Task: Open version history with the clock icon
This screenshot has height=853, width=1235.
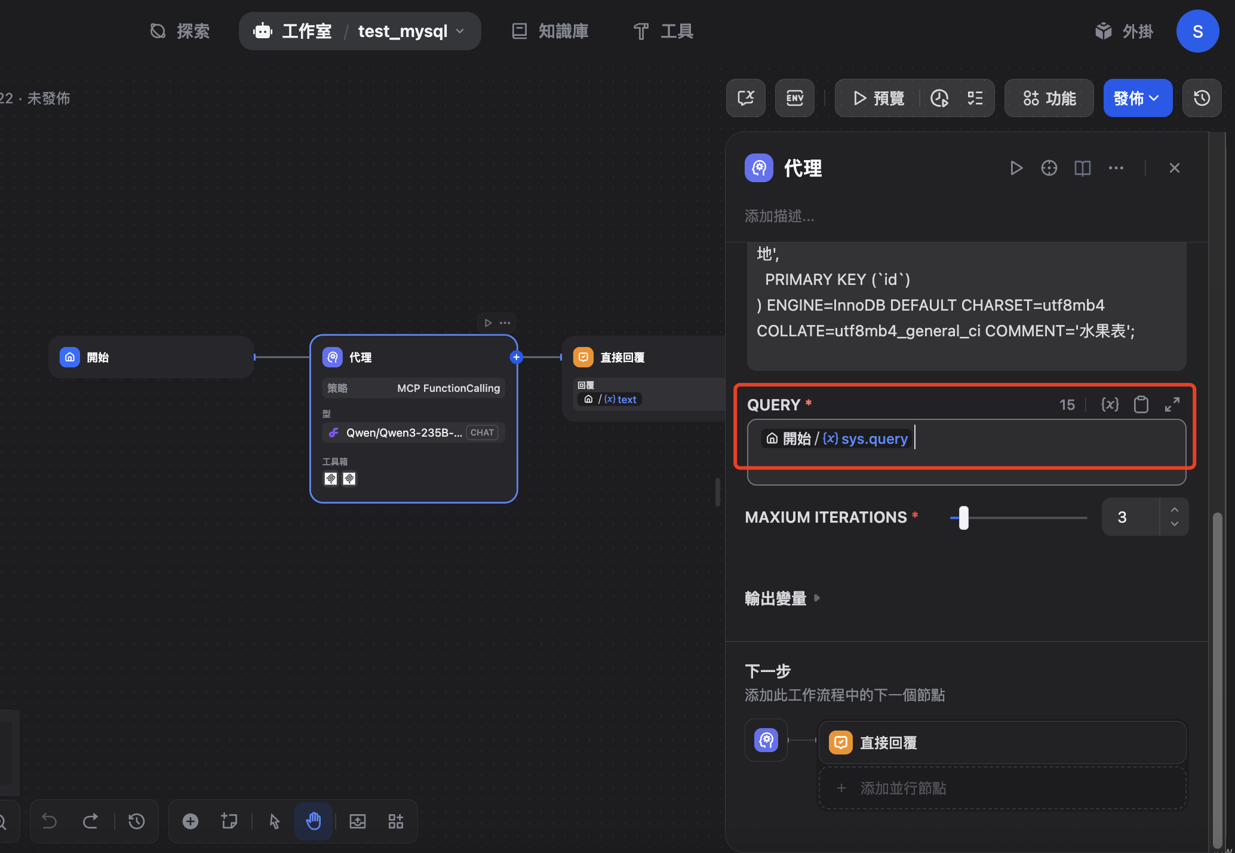Action: (x=1202, y=97)
